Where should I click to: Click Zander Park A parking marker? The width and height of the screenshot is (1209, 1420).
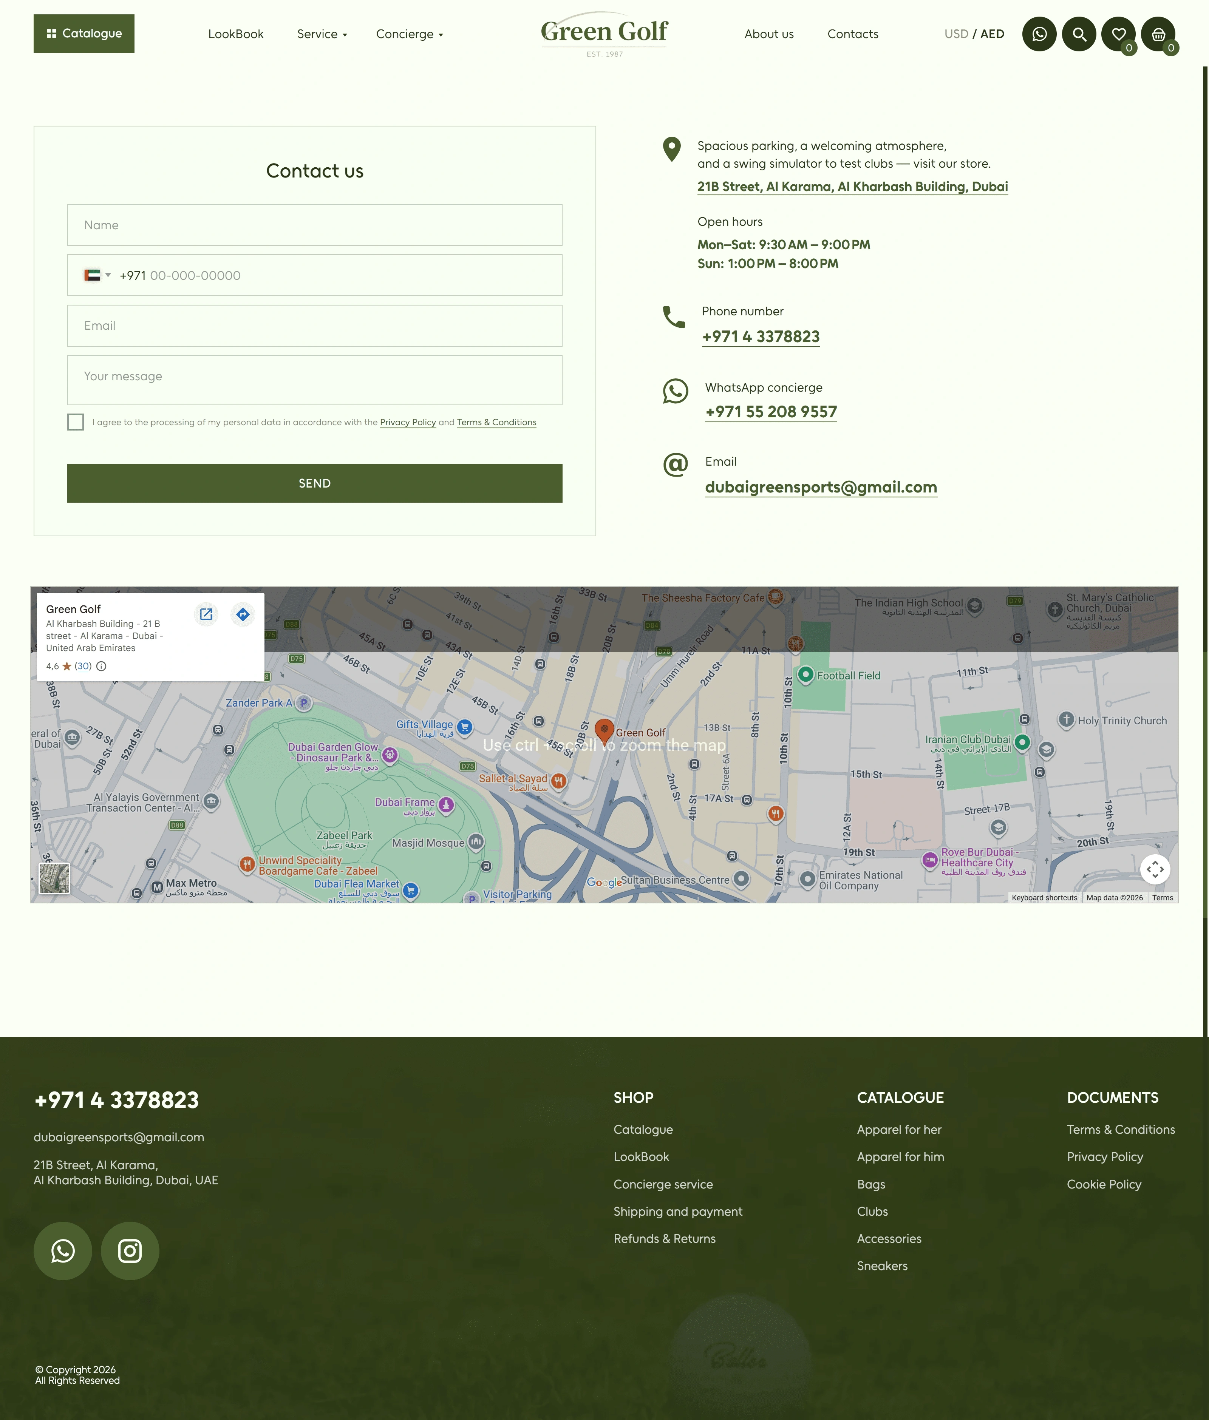304,703
